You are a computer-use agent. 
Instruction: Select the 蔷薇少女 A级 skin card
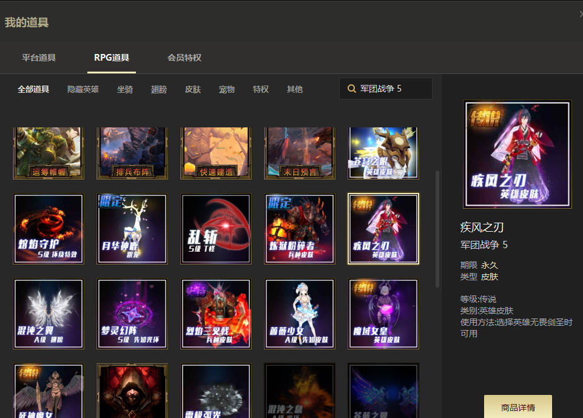click(x=299, y=314)
